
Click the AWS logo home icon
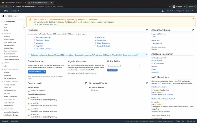pyautogui.click(x=6, y=11)
